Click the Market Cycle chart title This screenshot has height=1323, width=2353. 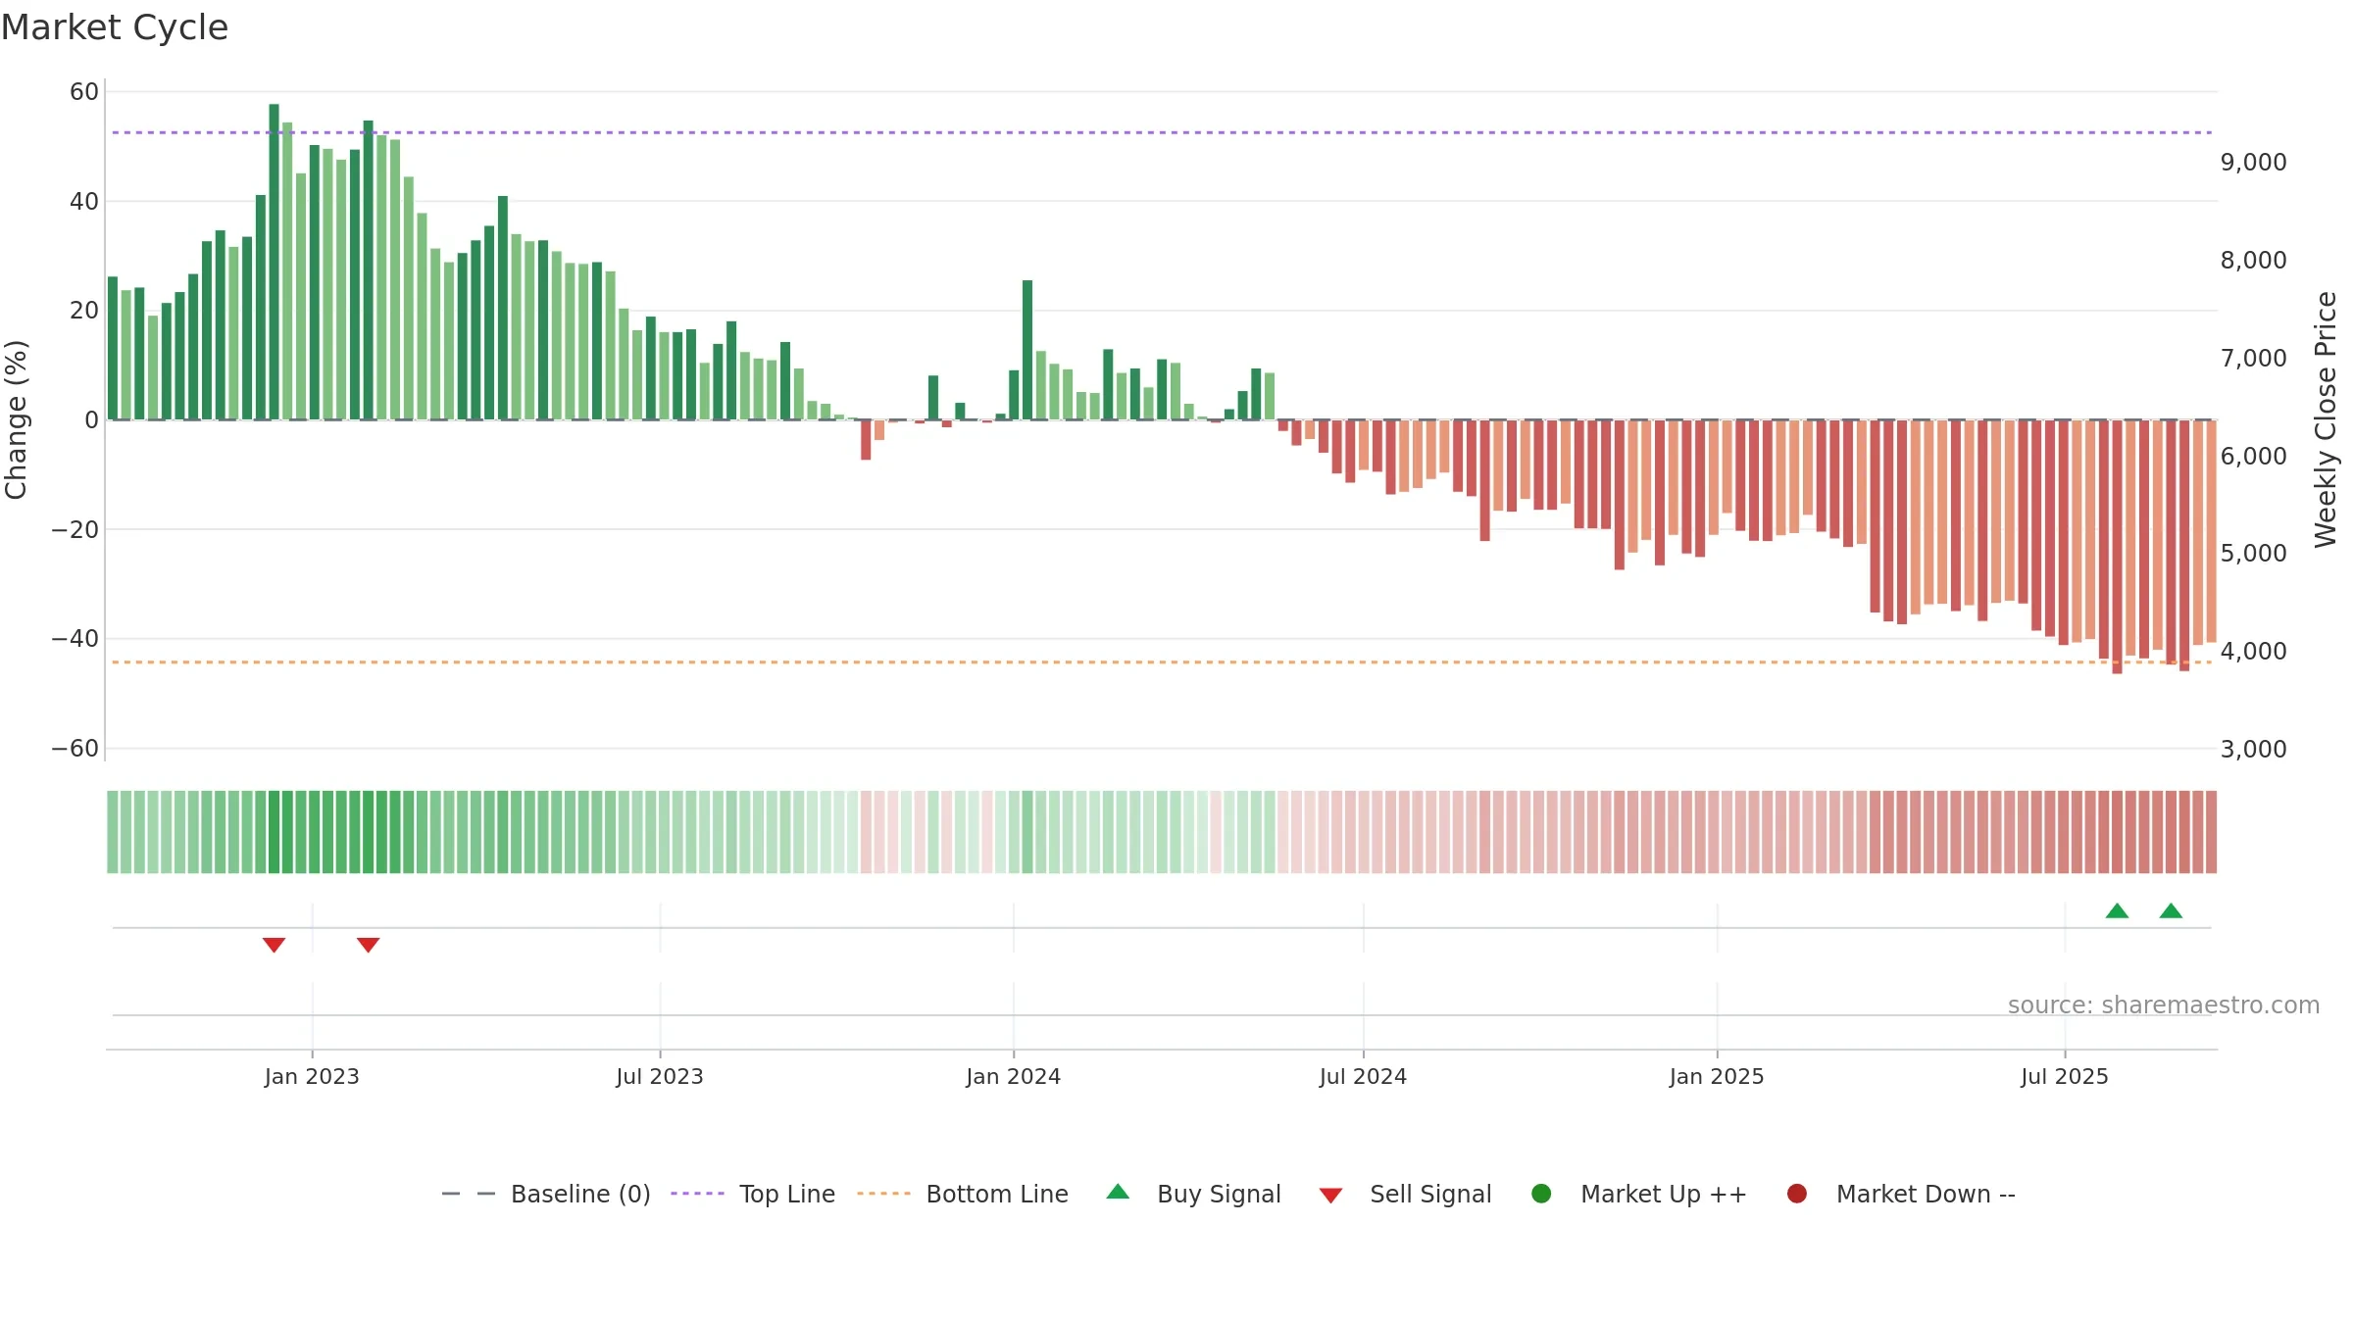coord(115,27)
